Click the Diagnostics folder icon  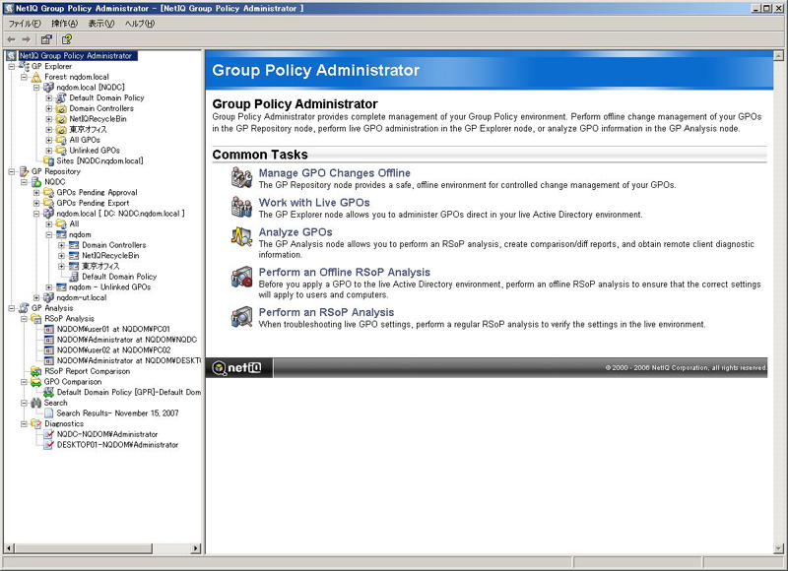(36, 424)
